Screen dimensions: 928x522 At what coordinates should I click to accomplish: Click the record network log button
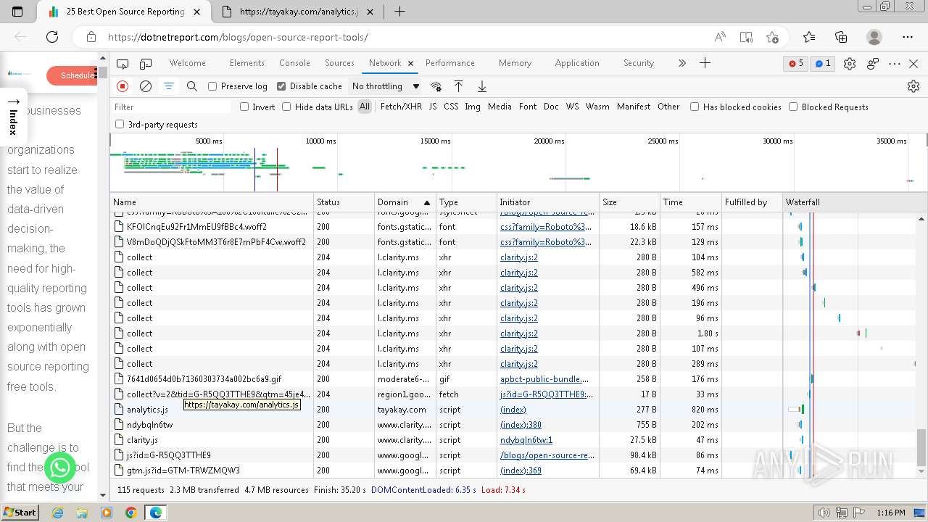(x=123, y=86)
